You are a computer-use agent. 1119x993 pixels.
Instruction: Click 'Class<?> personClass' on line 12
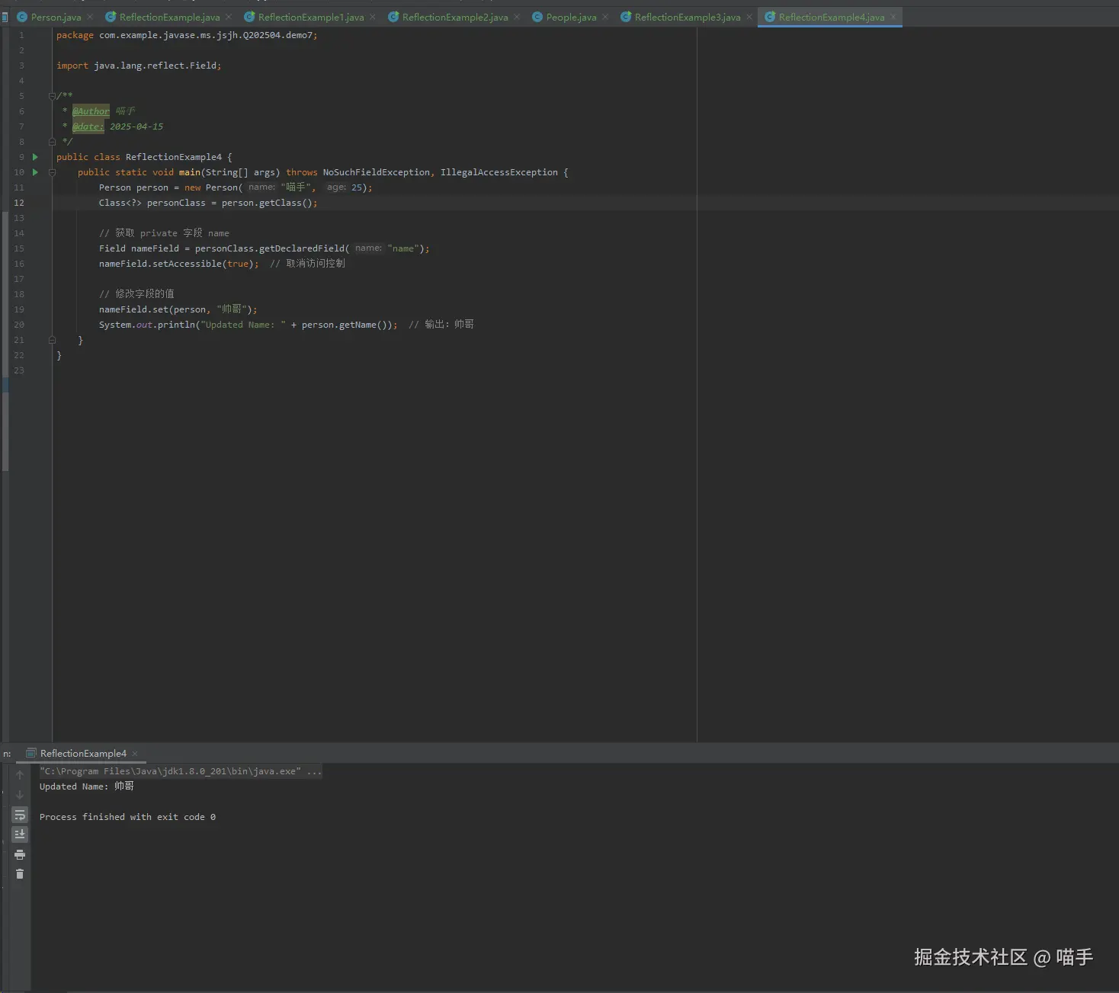pos(152,203)
